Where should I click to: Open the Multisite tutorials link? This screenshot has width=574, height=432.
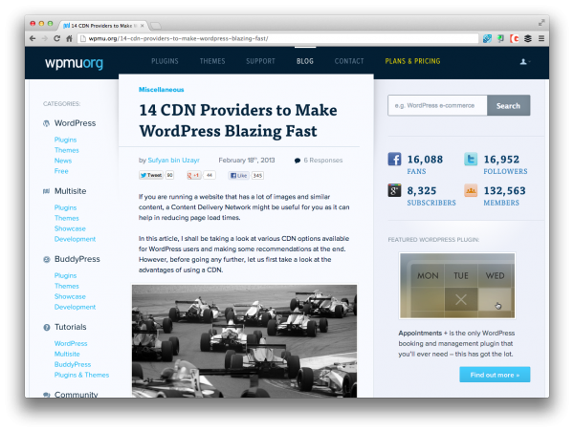click(x=67, y=354)
